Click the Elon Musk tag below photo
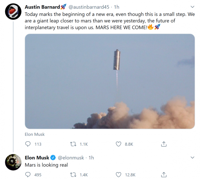The height and width of the screenshot is (179, 200). pyautogui.click(x=35, y=134)
